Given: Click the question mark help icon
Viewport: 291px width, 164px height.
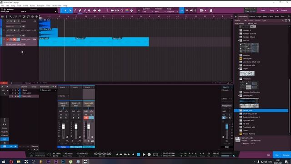Looking at the screenshot, I should [107, 10].
